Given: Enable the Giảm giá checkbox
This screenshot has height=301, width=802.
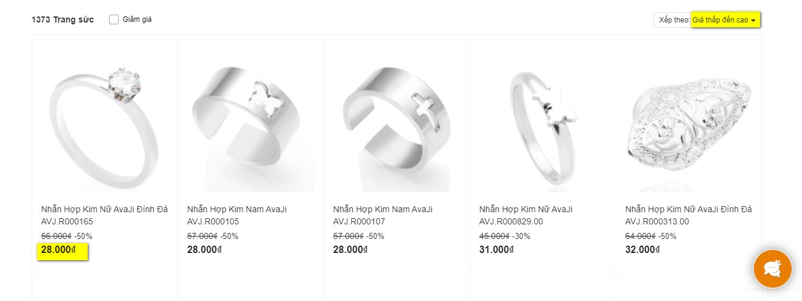Looking at the screenshot, I should pyautogui.click(x=114, y=19).
